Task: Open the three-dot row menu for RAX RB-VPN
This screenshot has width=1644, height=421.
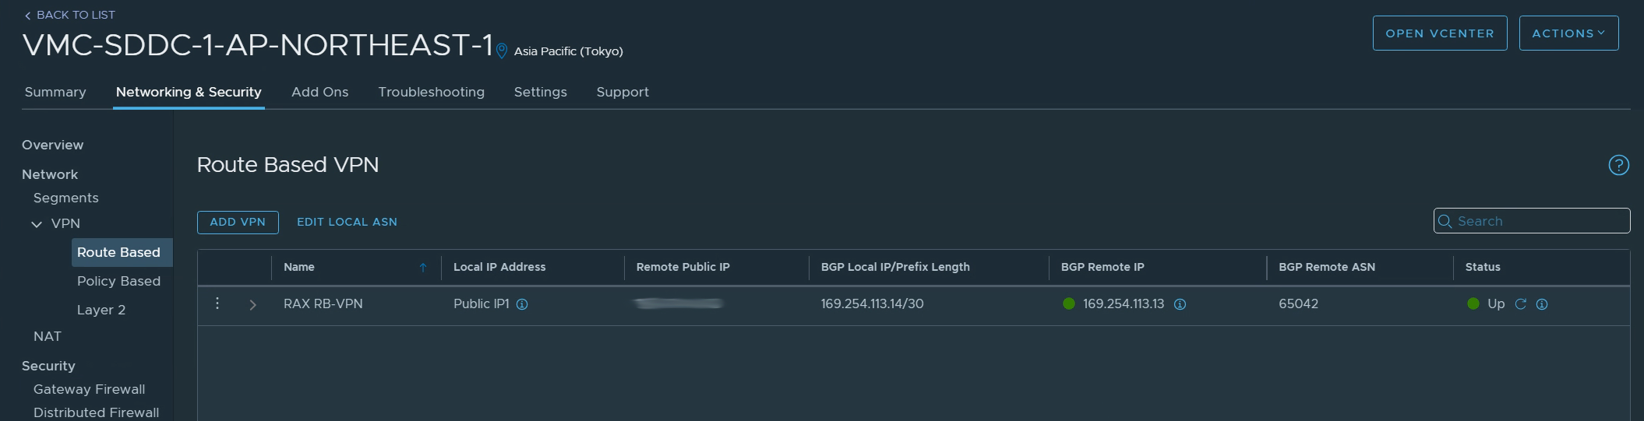Action: [x=217, y=303]
